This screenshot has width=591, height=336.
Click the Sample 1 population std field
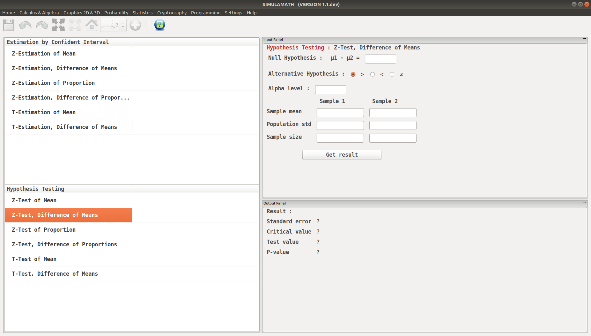point(340,125)
